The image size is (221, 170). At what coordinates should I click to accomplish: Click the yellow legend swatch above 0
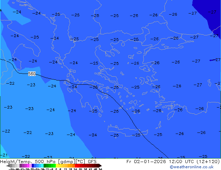point(57,165)
